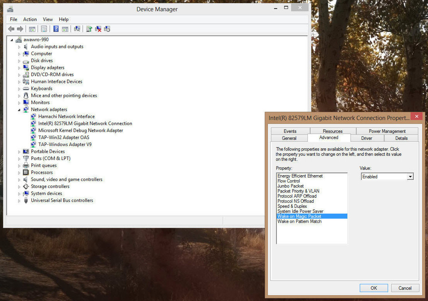
Task: Select Intel 82579LM Gigabit Network Connection
Action: [x=85, y=124]
